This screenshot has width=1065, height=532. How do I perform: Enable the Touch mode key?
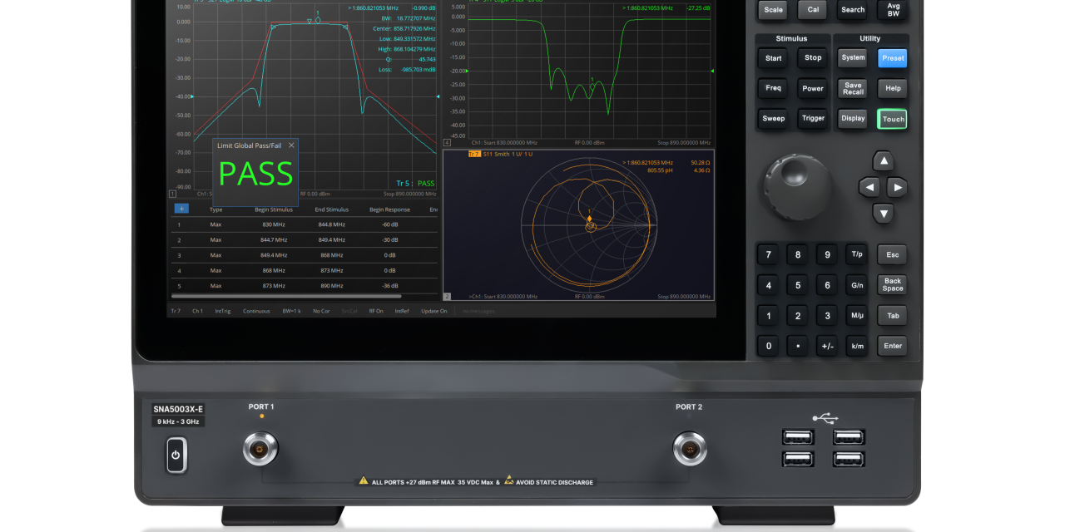(x=891, y=119)
